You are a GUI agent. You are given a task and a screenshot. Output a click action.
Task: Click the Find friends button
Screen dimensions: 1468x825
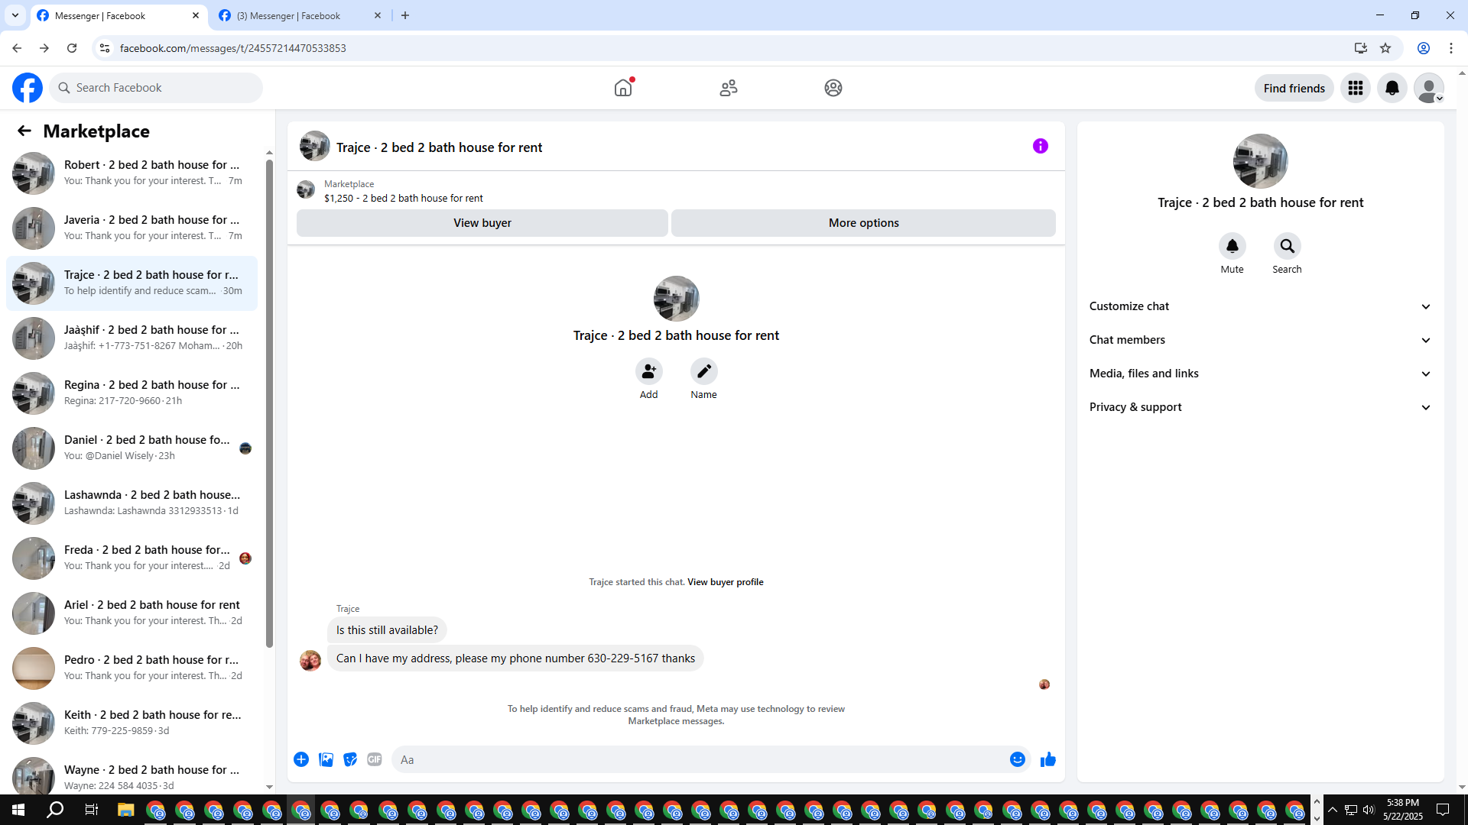(x=1294, y=89)
